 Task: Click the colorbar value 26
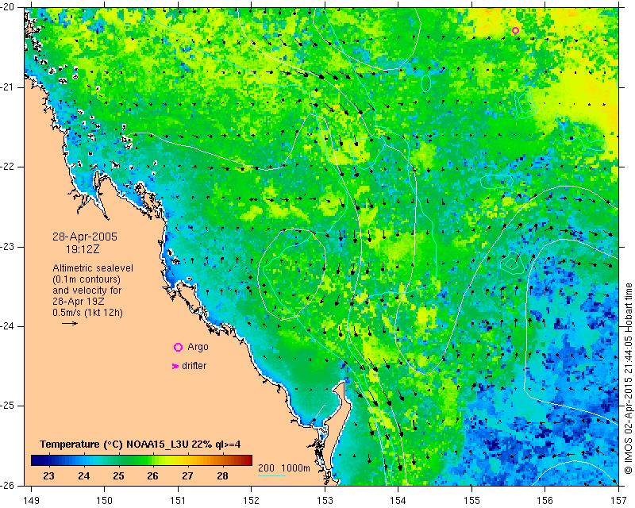click(152, 475)
